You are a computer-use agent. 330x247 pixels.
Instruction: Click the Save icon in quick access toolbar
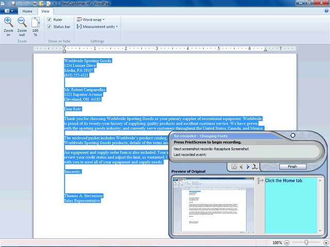tap(13, 4)
